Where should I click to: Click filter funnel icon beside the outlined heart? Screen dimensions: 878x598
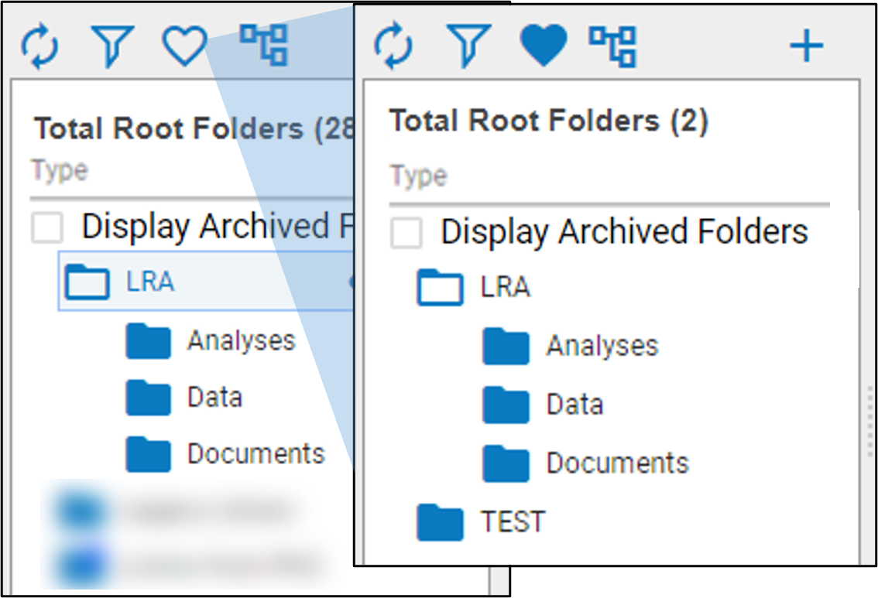click(112, 46)
